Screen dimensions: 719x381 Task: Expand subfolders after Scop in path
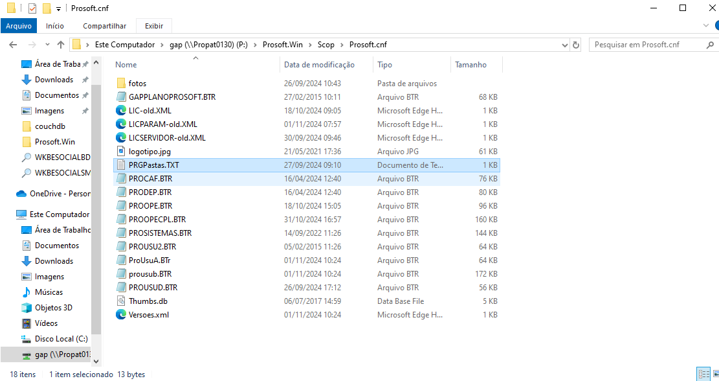pos(342,45)
